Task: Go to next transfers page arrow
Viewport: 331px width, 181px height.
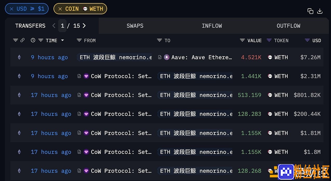Action: click(x=84, y=26)
